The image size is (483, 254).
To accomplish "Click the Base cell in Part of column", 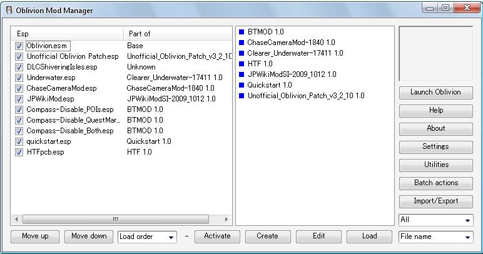I will coord(135,46).
